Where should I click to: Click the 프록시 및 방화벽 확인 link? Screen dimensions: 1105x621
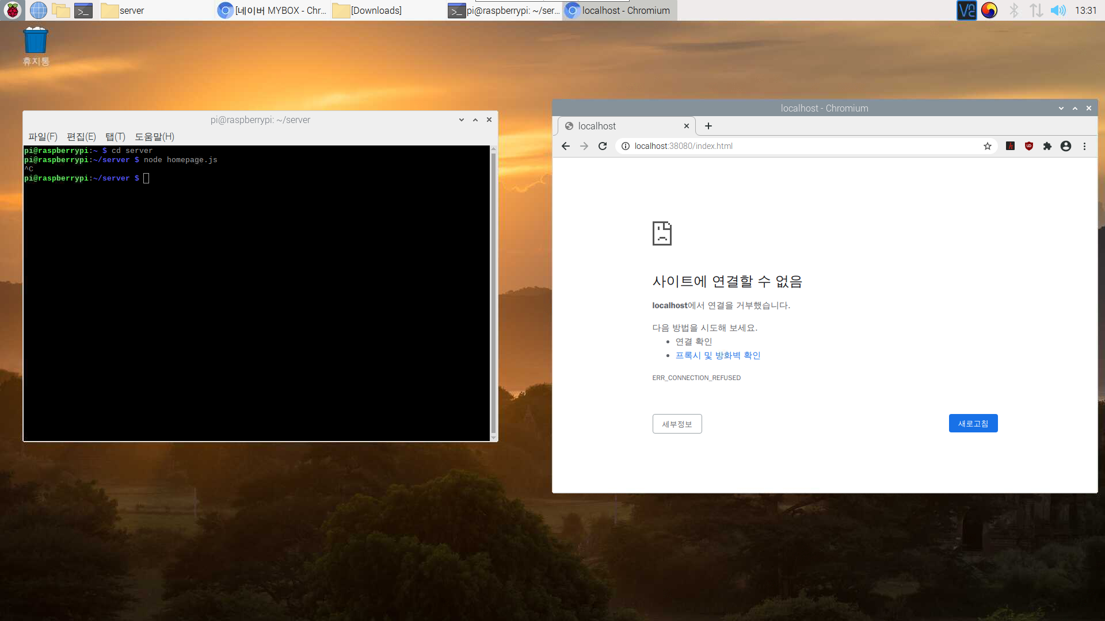pos(718,355)
